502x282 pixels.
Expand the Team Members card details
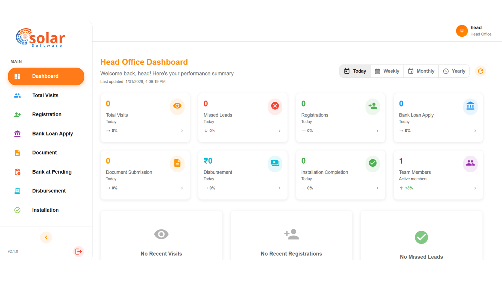pos(475,188)
